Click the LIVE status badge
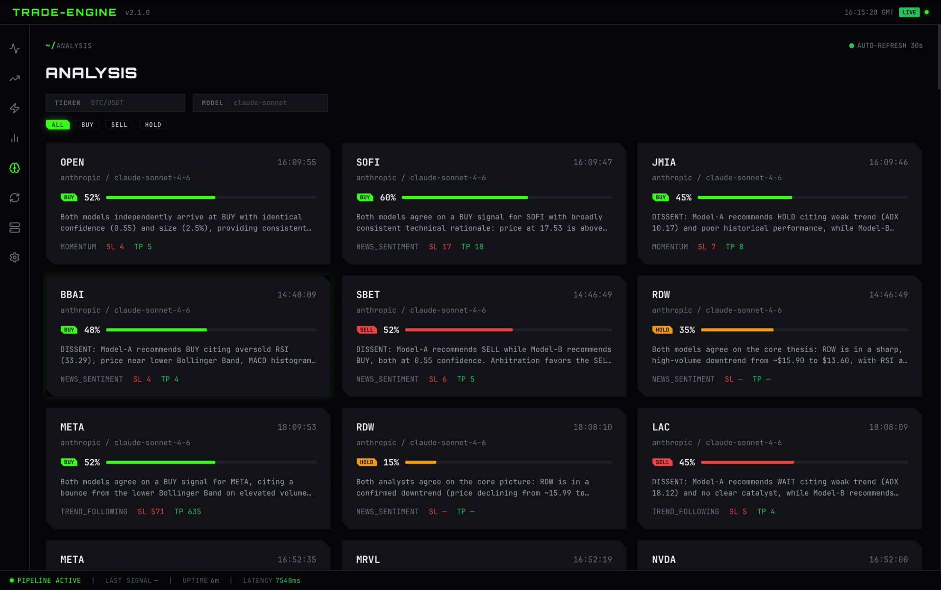 (909, 12)
